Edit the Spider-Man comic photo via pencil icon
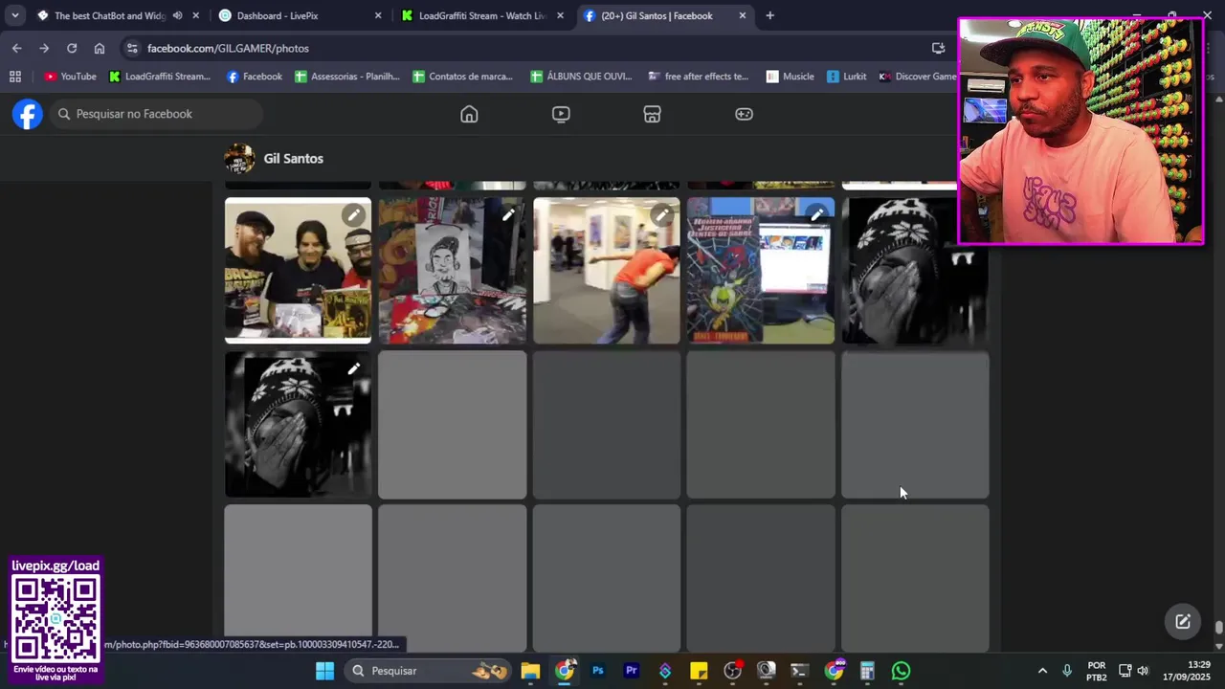The height and width of the screenshot is (689, 1225). [816, 215]
